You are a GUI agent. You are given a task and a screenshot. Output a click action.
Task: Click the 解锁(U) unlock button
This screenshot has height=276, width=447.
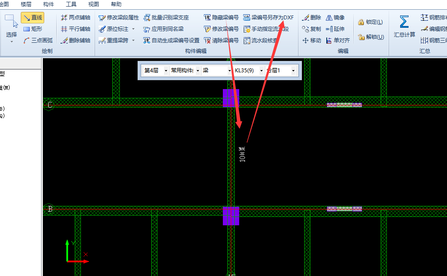tap(371, 37)
